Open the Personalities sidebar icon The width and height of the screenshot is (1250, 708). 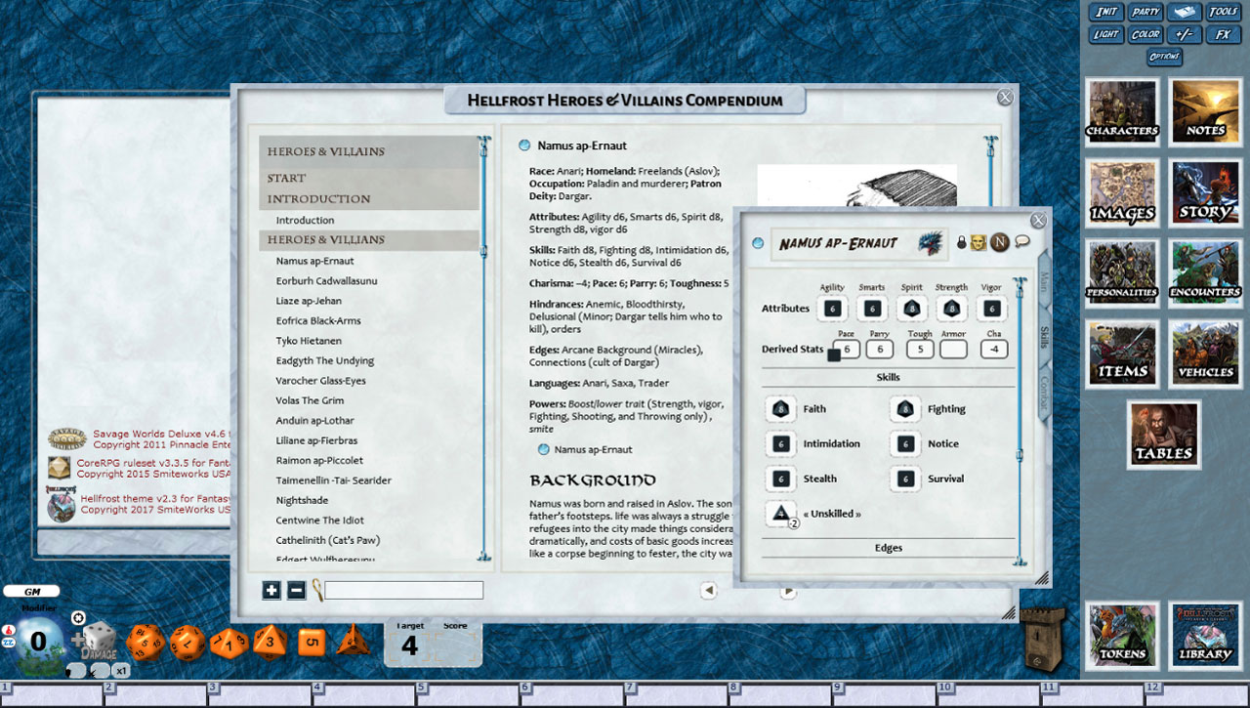[1121, 273]
